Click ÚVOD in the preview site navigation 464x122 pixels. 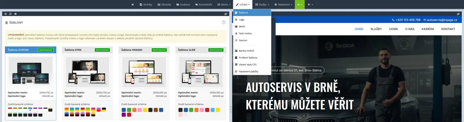(x=359, y=29)
